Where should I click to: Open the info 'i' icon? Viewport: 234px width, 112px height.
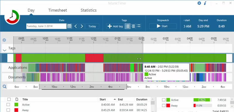coord(205,3)
